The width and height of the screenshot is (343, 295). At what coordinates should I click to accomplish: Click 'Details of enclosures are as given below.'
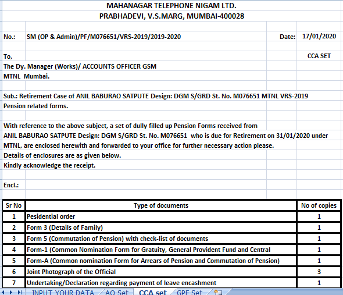coord(62,155)
